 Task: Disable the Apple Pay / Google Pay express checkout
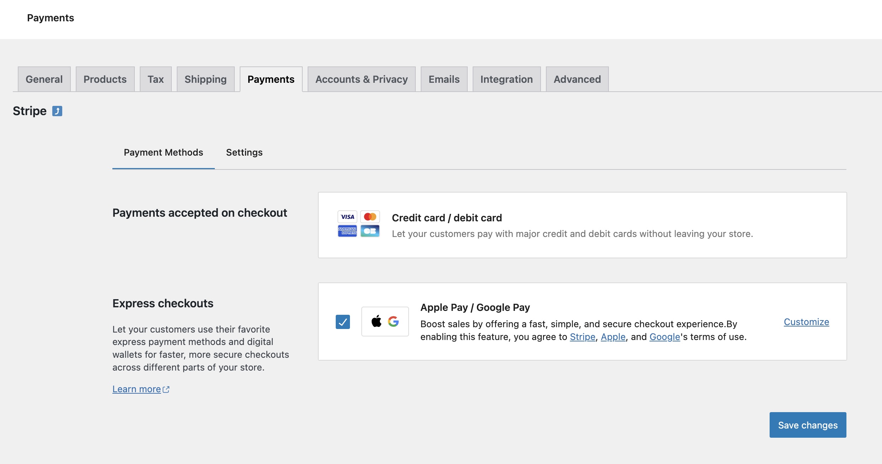coord(343,322)
